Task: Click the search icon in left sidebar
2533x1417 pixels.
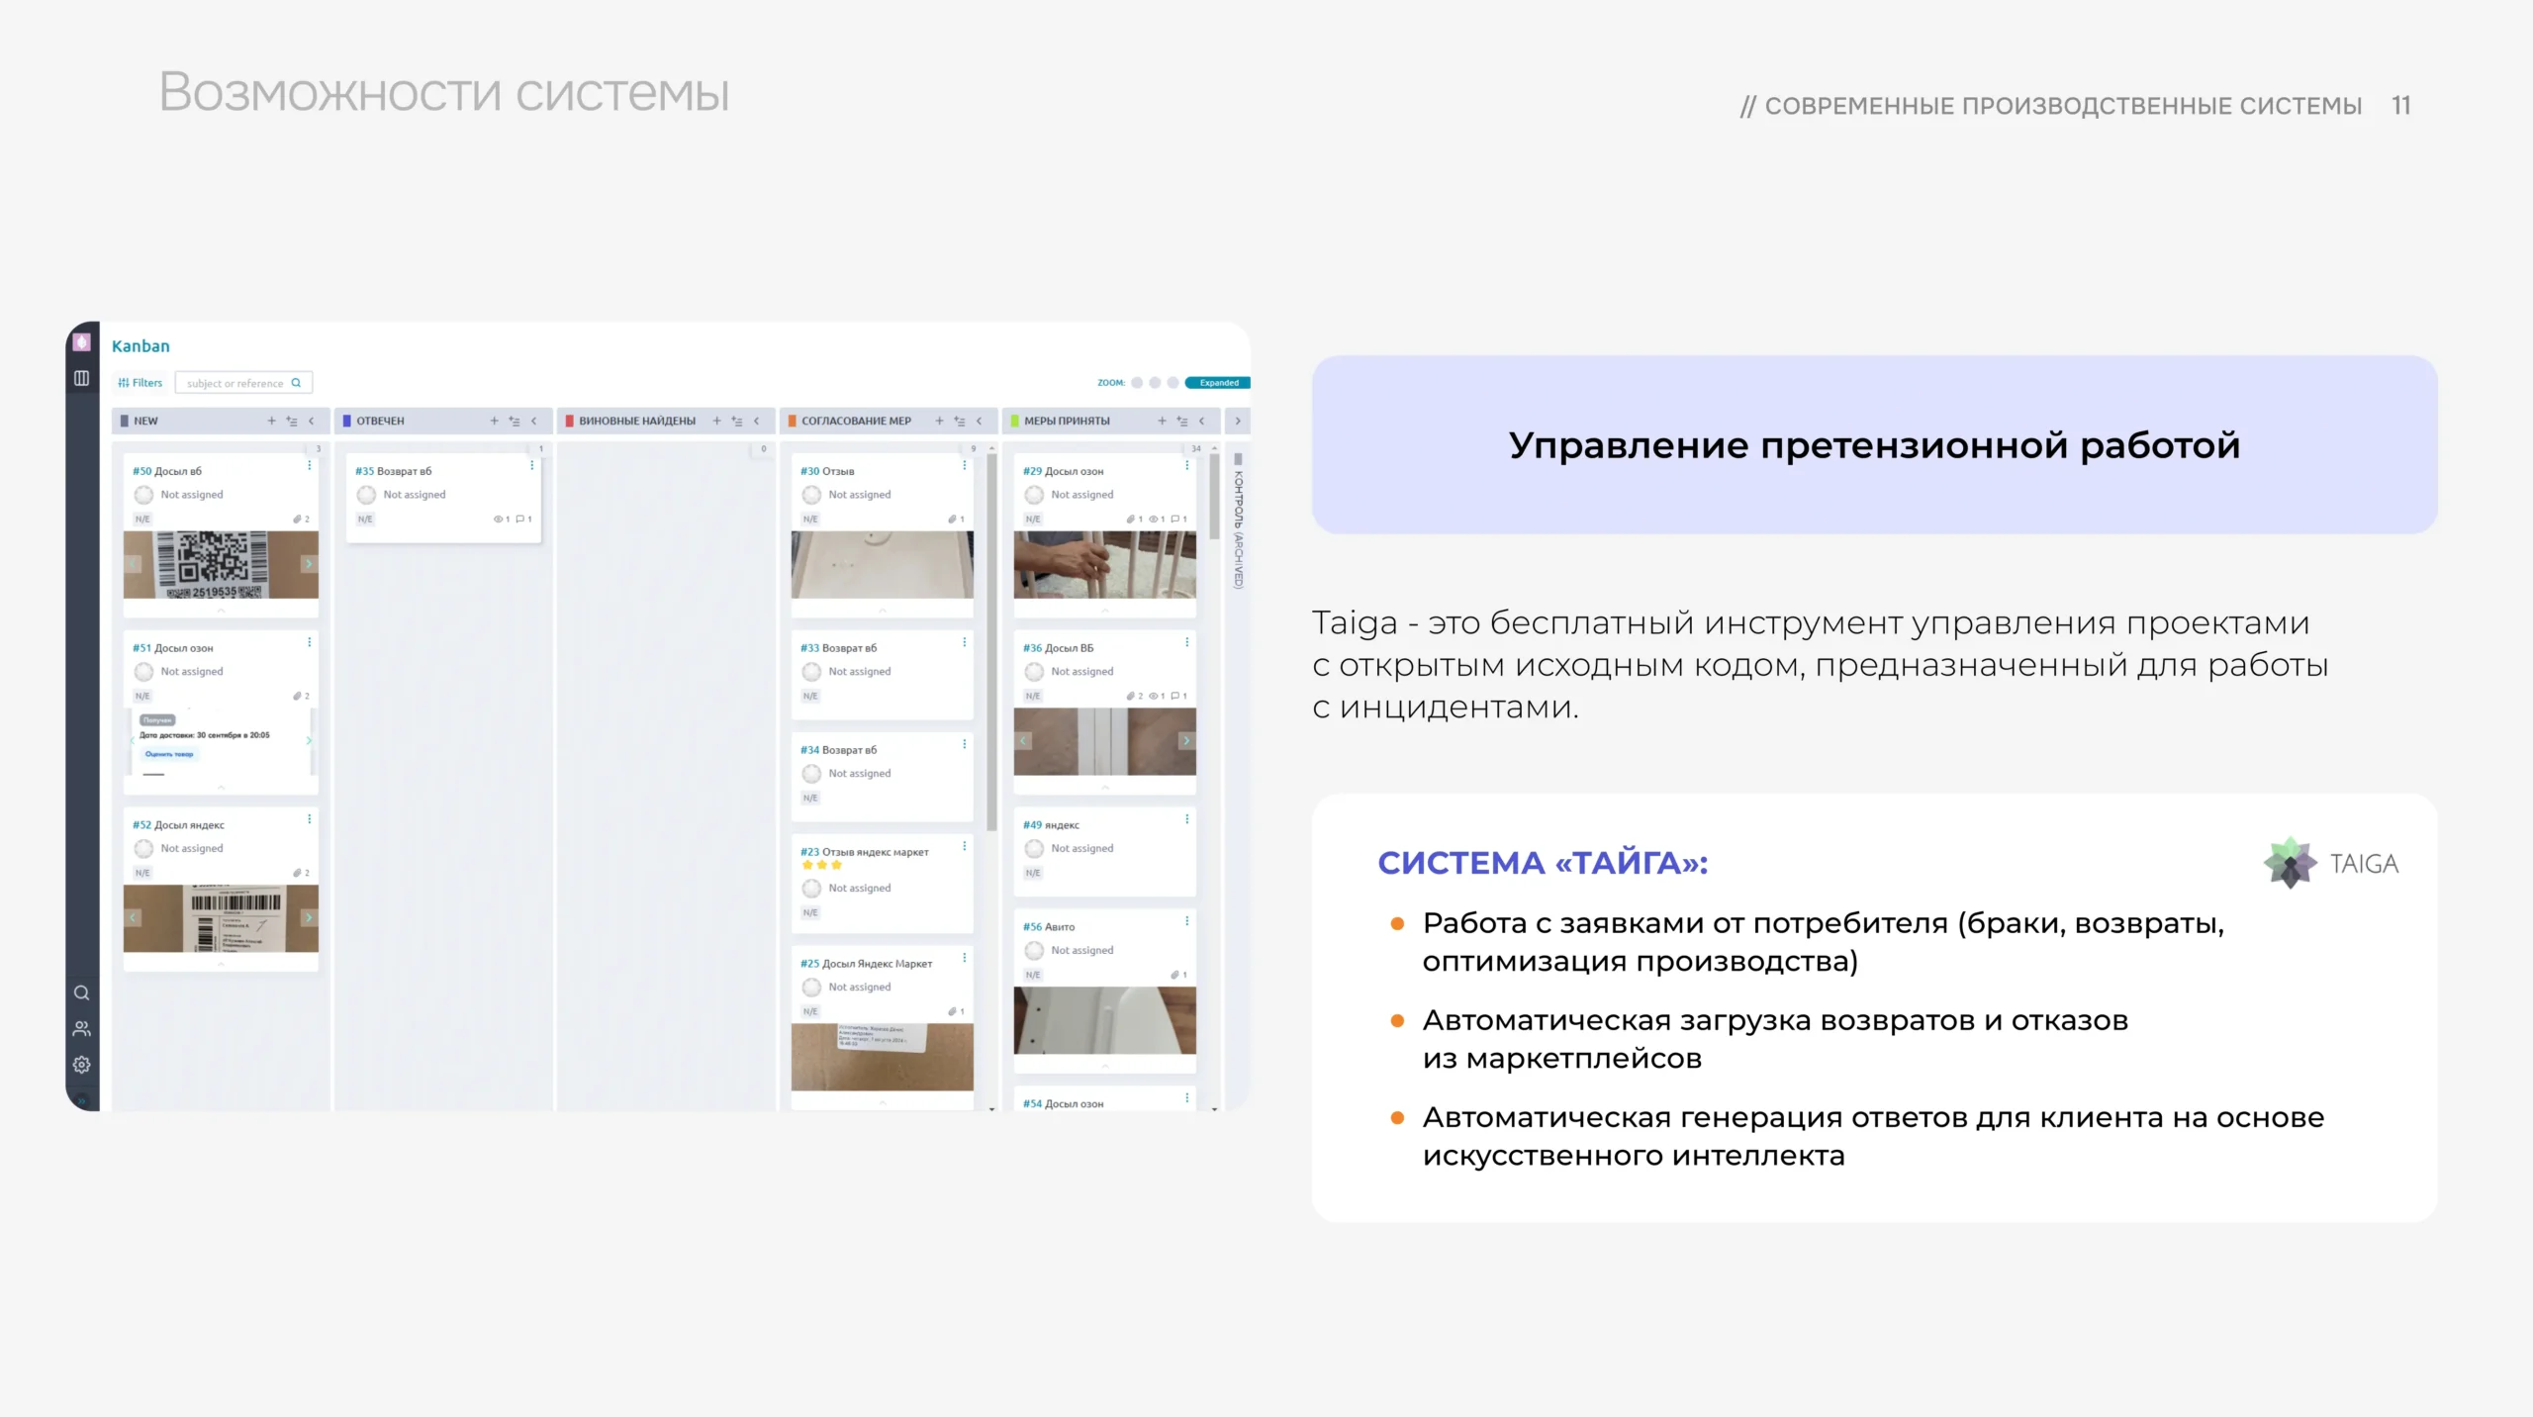Action: click(82, 992)
